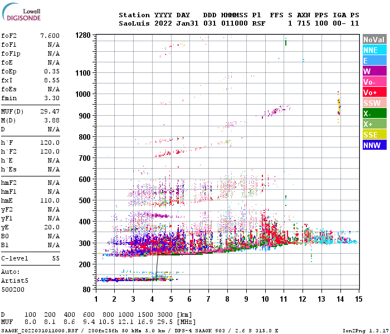Select the X- dark green legend swatch
This screenshot has height=334, width=390.
click(x=374, y=114)
